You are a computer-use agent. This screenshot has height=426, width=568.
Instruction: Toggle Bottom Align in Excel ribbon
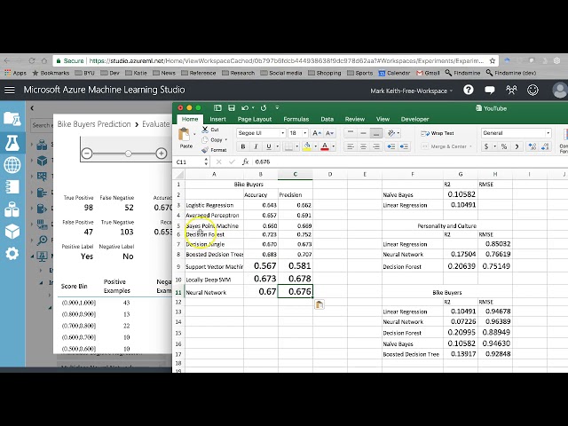point(376,133)
